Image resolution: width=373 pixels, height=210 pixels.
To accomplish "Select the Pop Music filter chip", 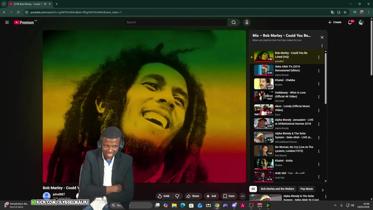I will click(307, 189).
